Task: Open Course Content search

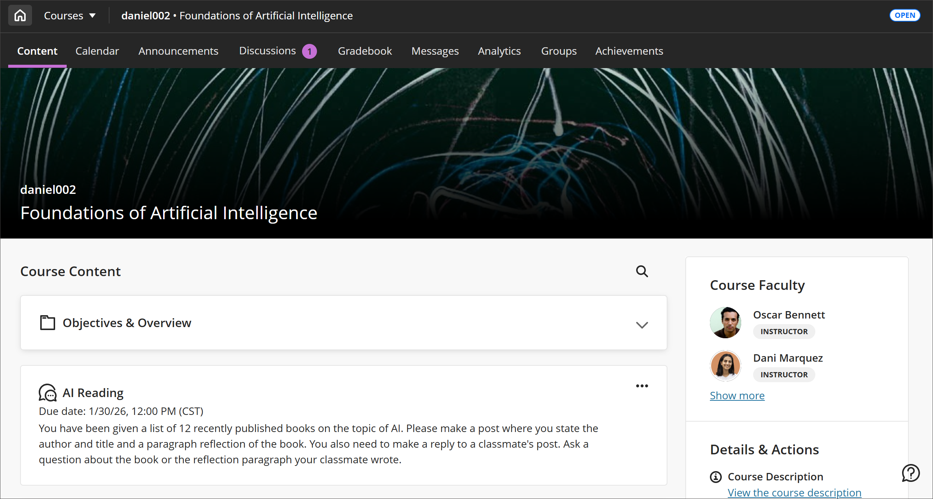Action: (x=642, y=271)
